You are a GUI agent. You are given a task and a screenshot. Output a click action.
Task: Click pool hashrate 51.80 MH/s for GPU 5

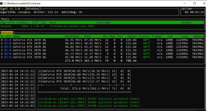[x=93, y=57]
